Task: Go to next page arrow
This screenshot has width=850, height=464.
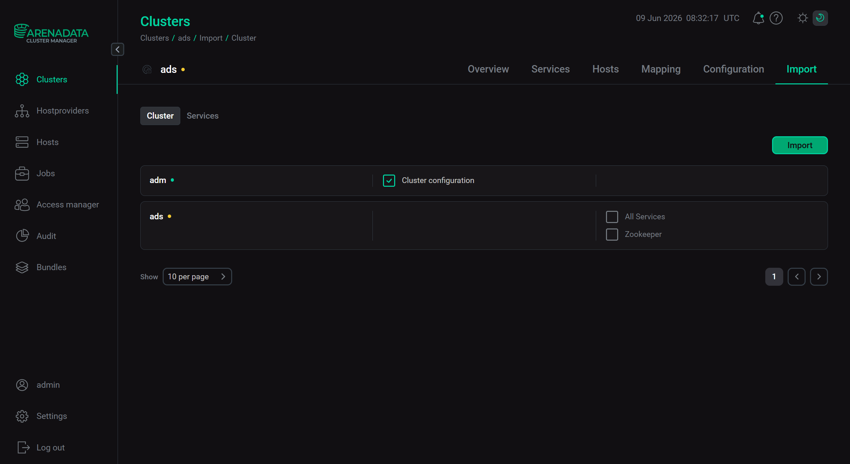Action: tap(819, 277)
